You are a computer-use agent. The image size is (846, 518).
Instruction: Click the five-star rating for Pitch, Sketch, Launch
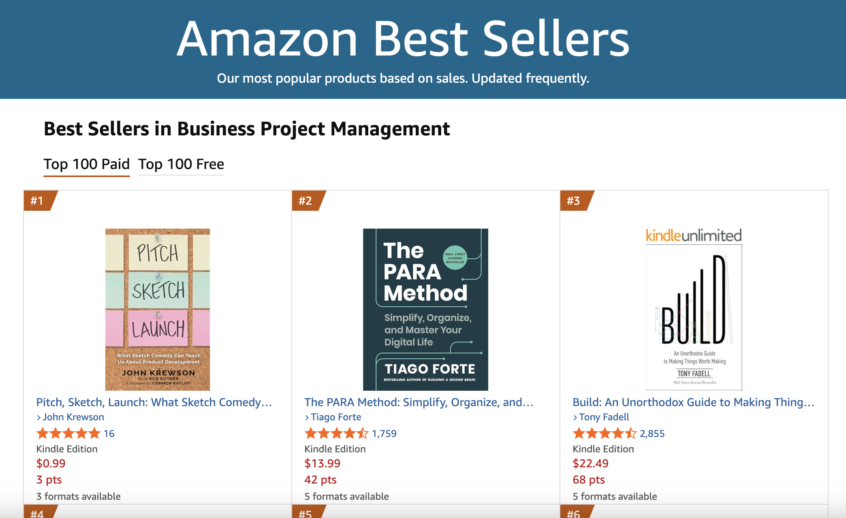click(68, 433)
